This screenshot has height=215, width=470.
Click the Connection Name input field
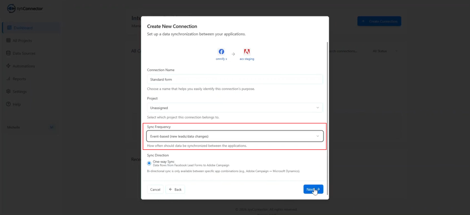pyautogui.click(x=235, y=79)
